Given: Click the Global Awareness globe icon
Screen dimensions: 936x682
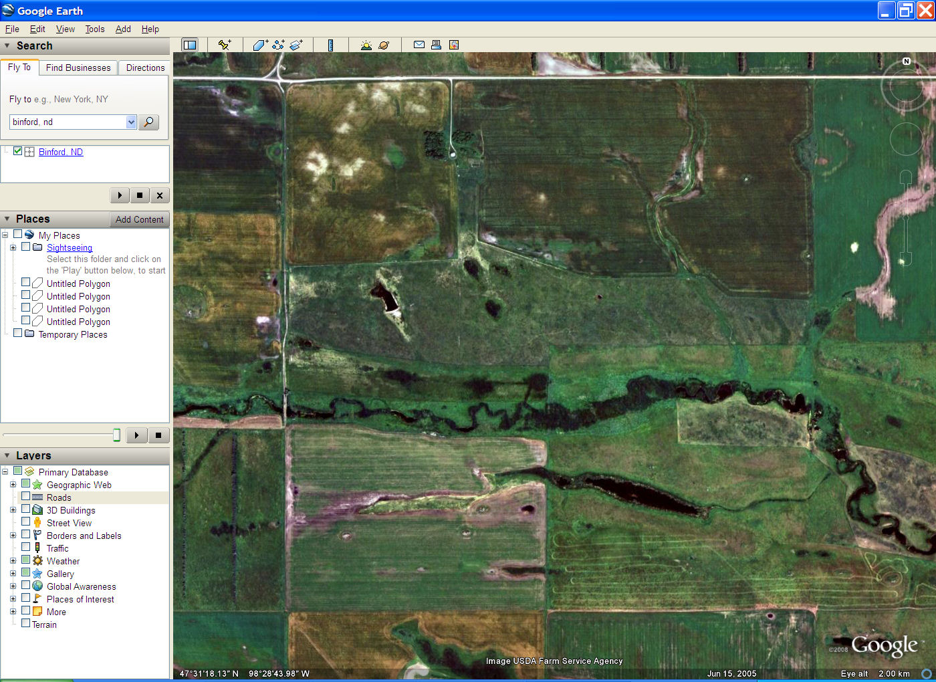Looking at the screenshot, I should coord(37,586).
